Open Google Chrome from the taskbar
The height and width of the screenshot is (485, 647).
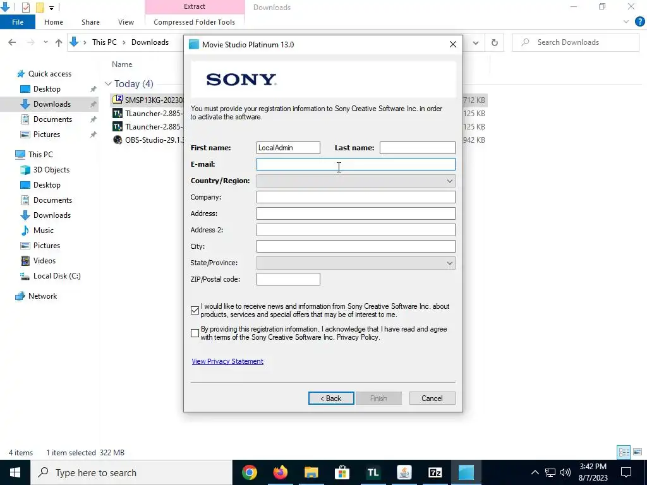pos(250,472)
